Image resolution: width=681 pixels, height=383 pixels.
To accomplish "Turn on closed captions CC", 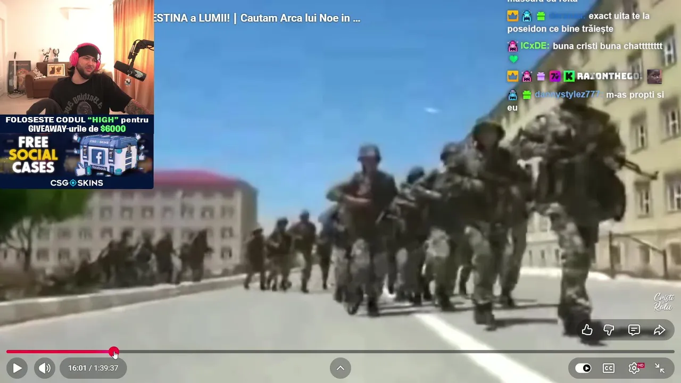I will (609, 368).
